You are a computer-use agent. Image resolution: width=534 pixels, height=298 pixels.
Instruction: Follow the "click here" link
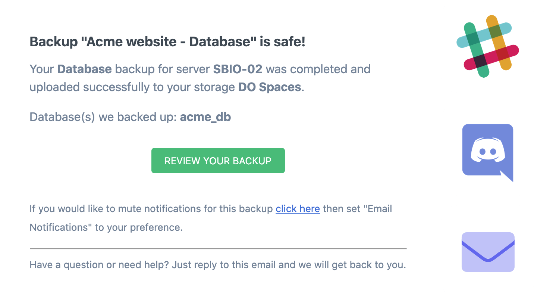tap(298, 209)
